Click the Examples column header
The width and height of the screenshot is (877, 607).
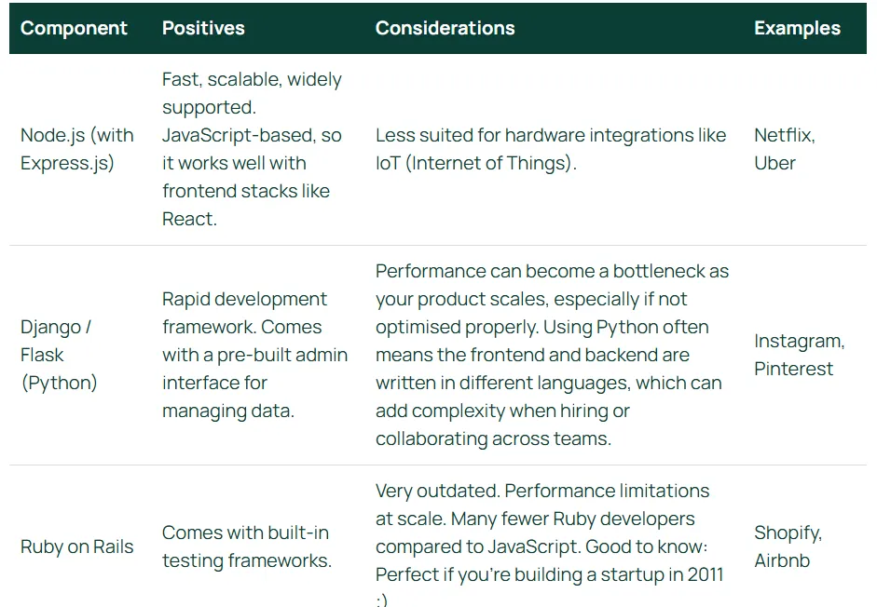pyautogui.click(x=797, y=29)
